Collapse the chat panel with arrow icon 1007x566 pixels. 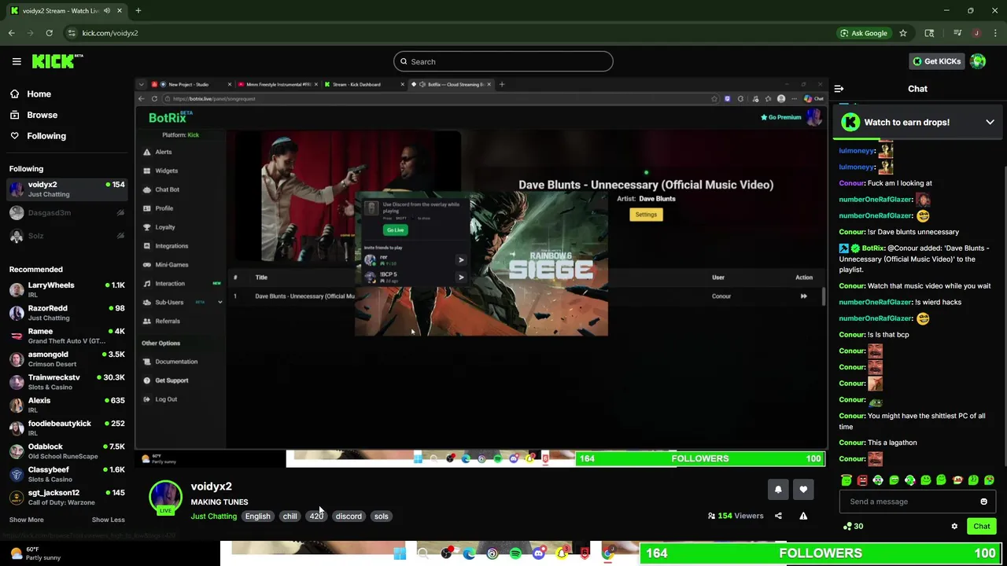point(839,89)
